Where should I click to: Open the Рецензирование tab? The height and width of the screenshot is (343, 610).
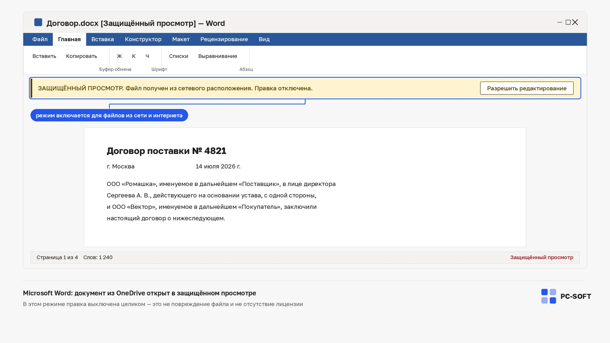pos(224,39)
